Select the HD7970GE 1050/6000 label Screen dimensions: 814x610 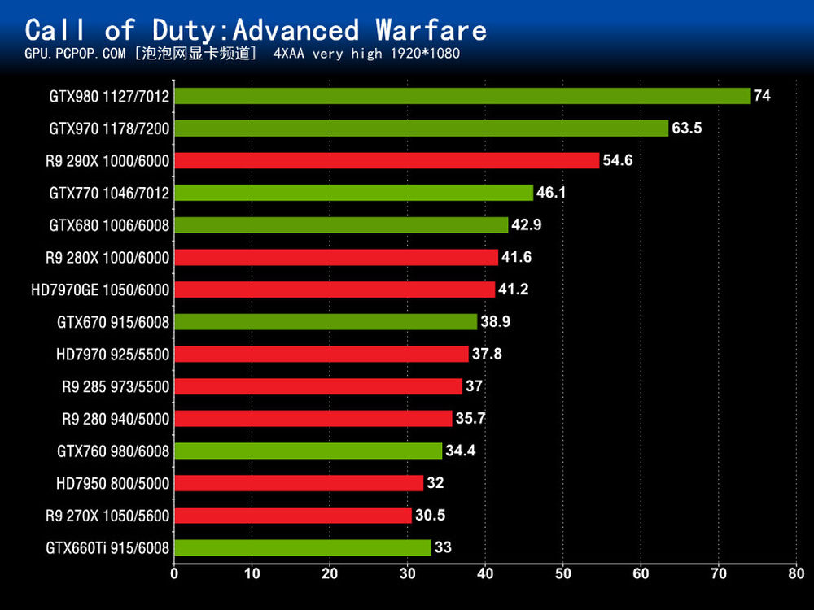coord(100,290)
